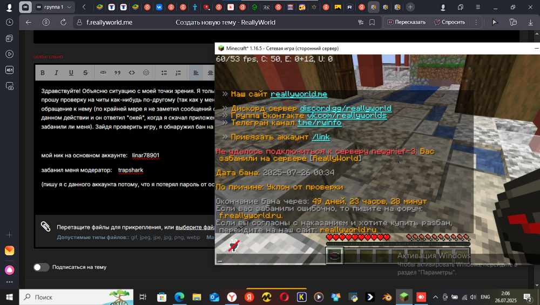Viewport: 540px width, 305px height.
Task: Open the screenshot tool in the sidebar
Action: (9, 86)
